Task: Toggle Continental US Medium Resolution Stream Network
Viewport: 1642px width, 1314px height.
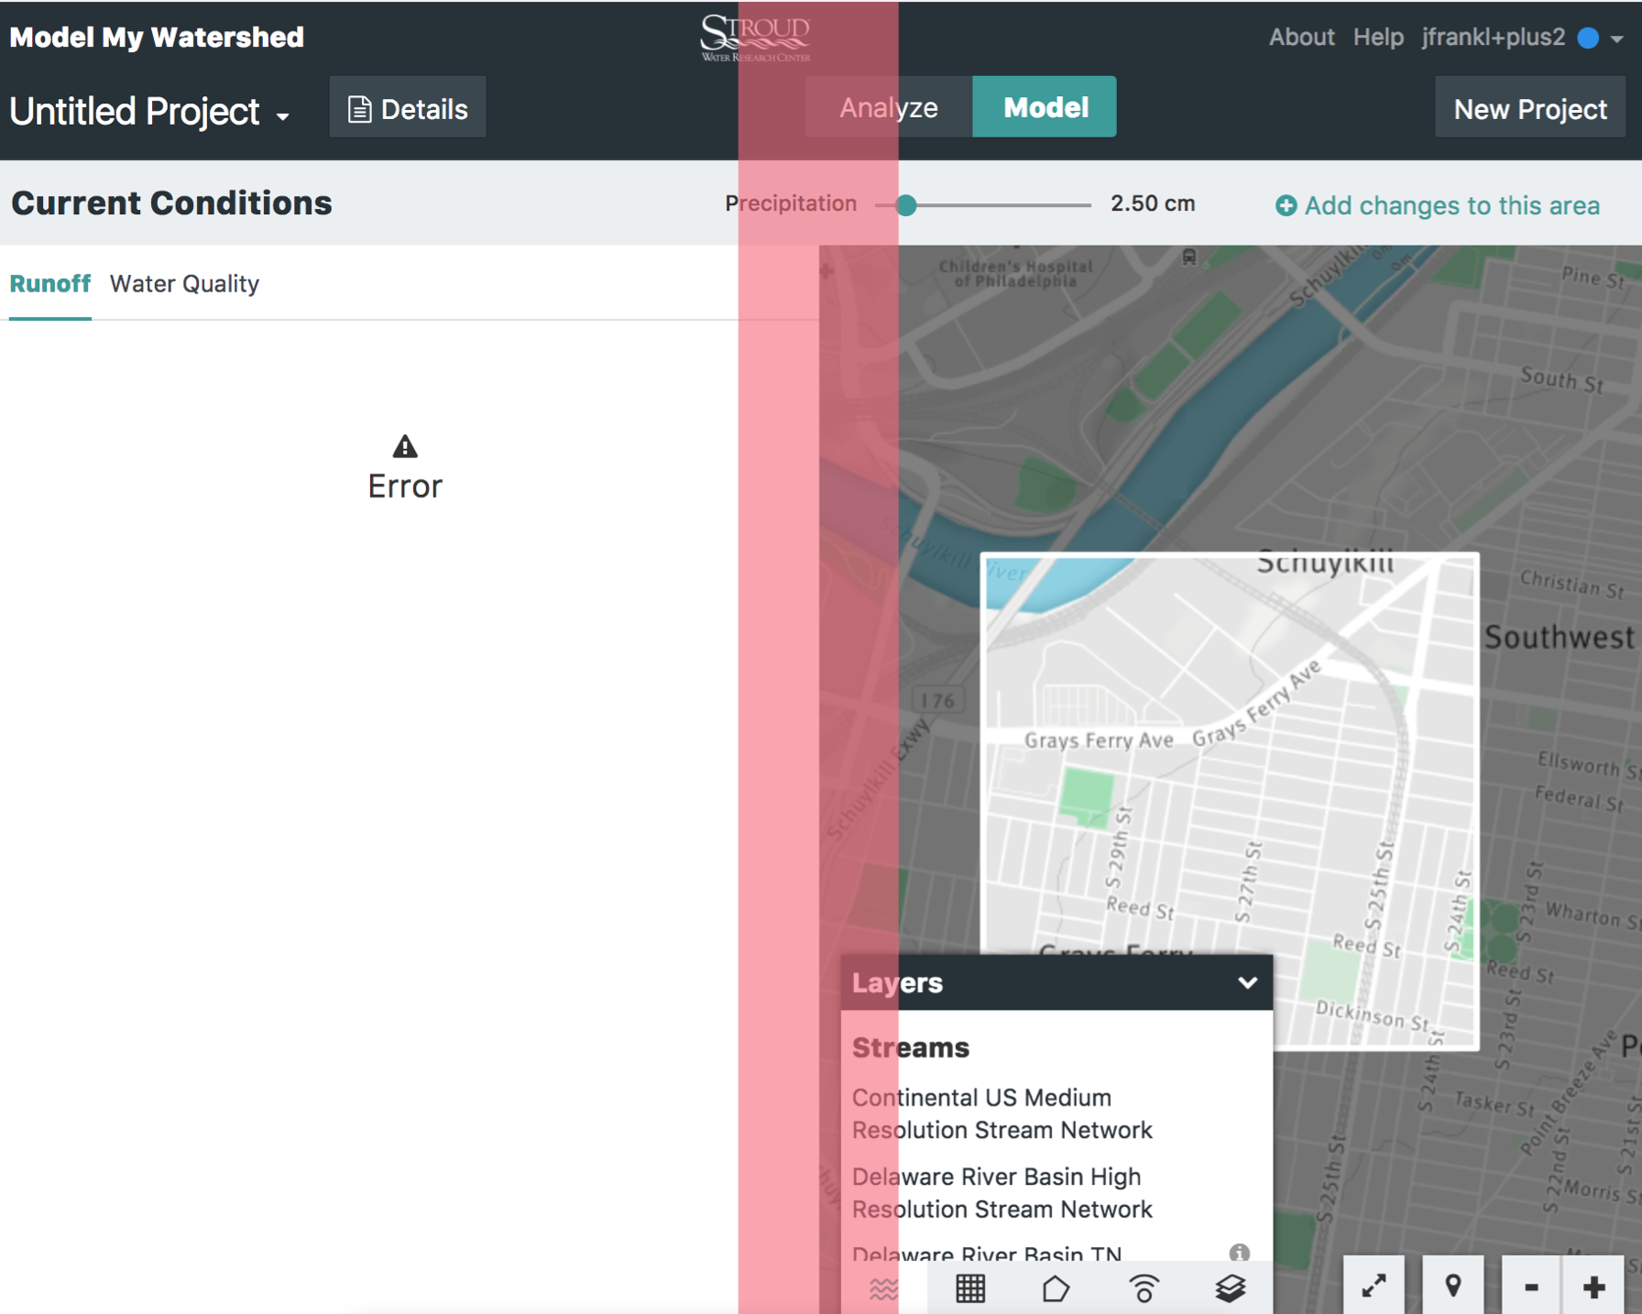Action: pyautogui.click(x=1002, y=1113)
